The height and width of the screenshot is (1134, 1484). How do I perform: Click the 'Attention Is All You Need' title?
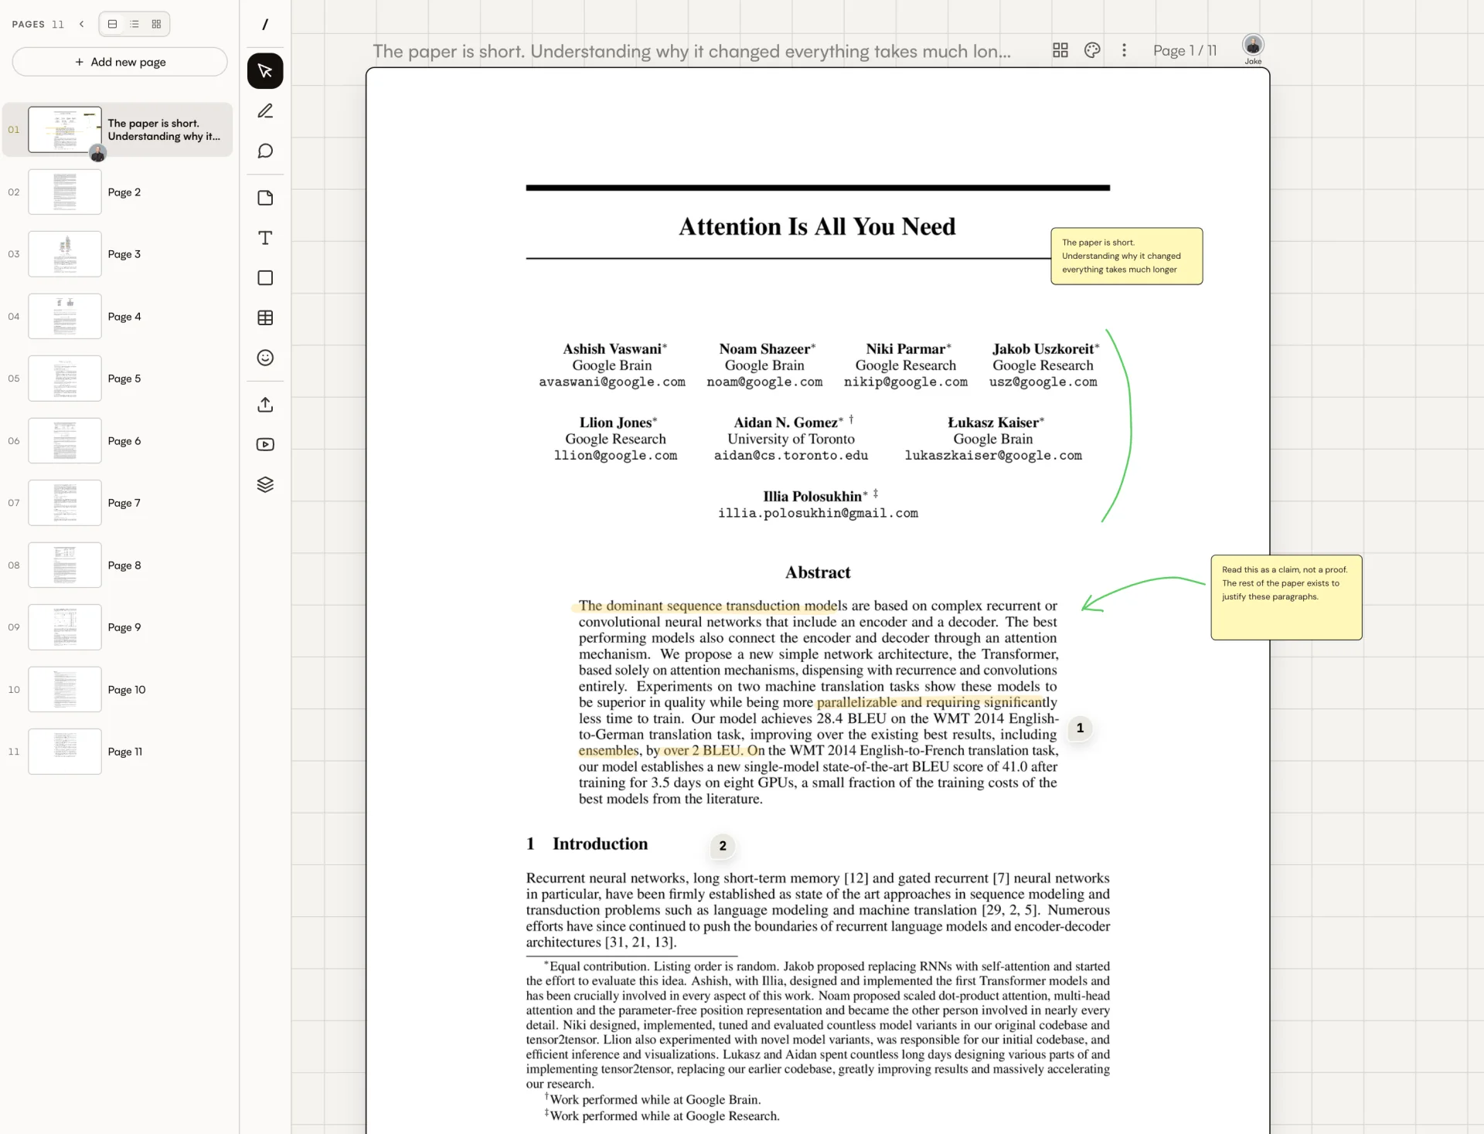pos(817,226)
